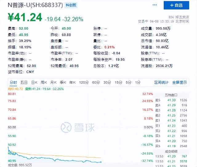Click the 买3 row price 41.21
The image size is (197, 167).
[x=171, y=136]
